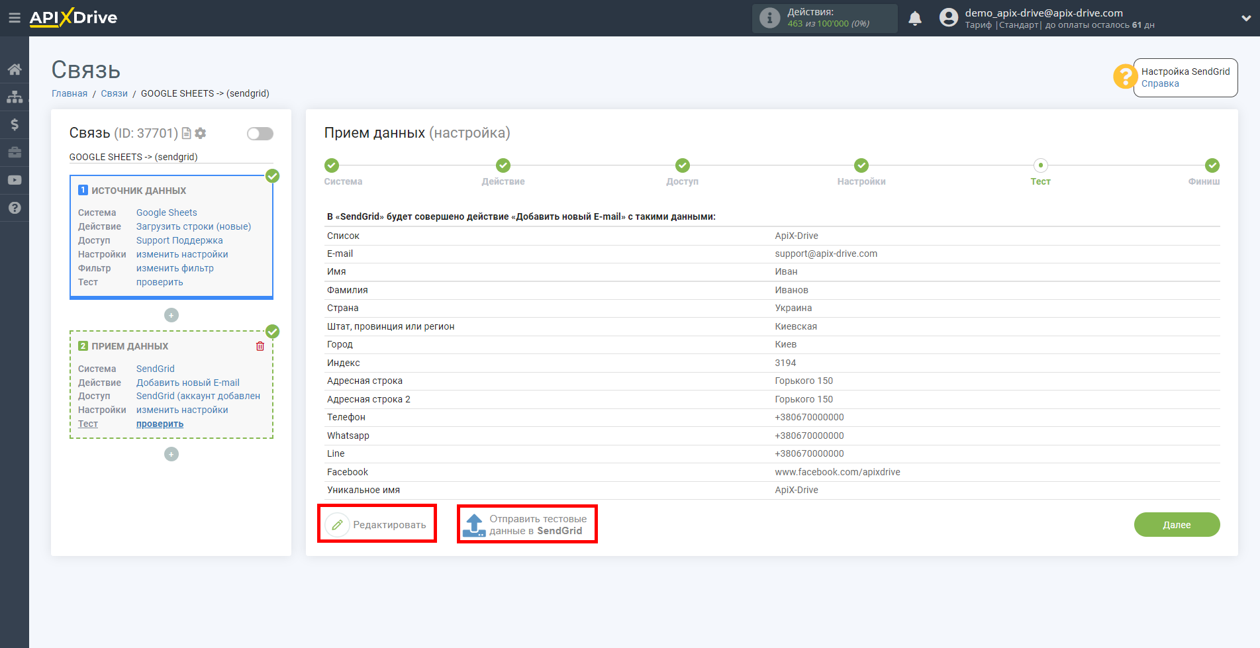Go to the Финиш step

(x=1212, y=165)
